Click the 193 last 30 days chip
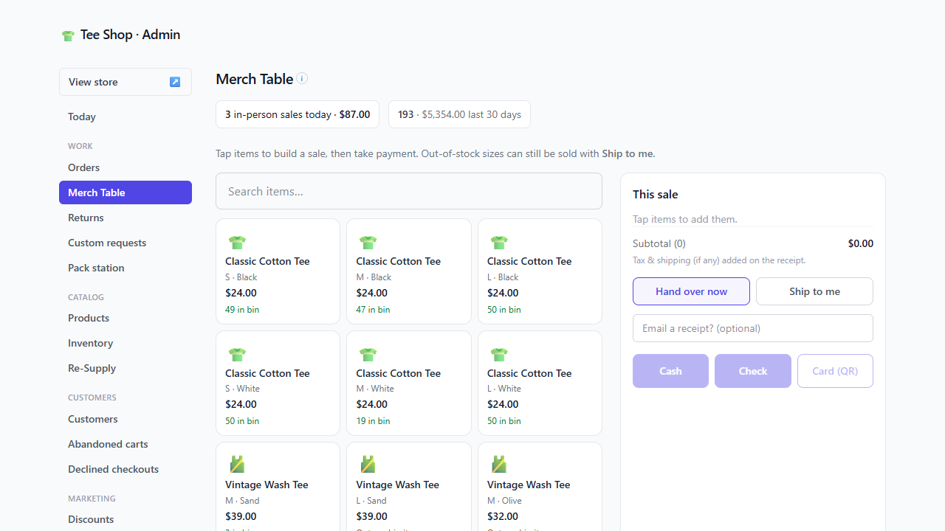Screen dimensions: 945x531 click(x=459, y=114)
